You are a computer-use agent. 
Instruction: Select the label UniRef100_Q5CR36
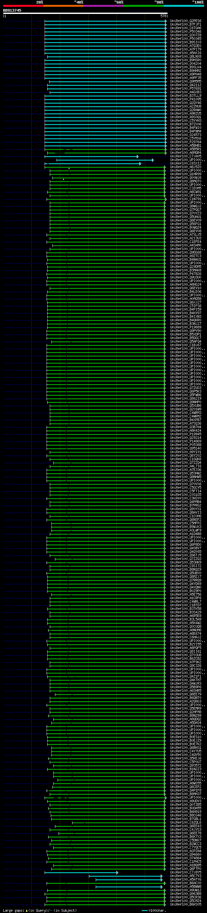(186, 897)
